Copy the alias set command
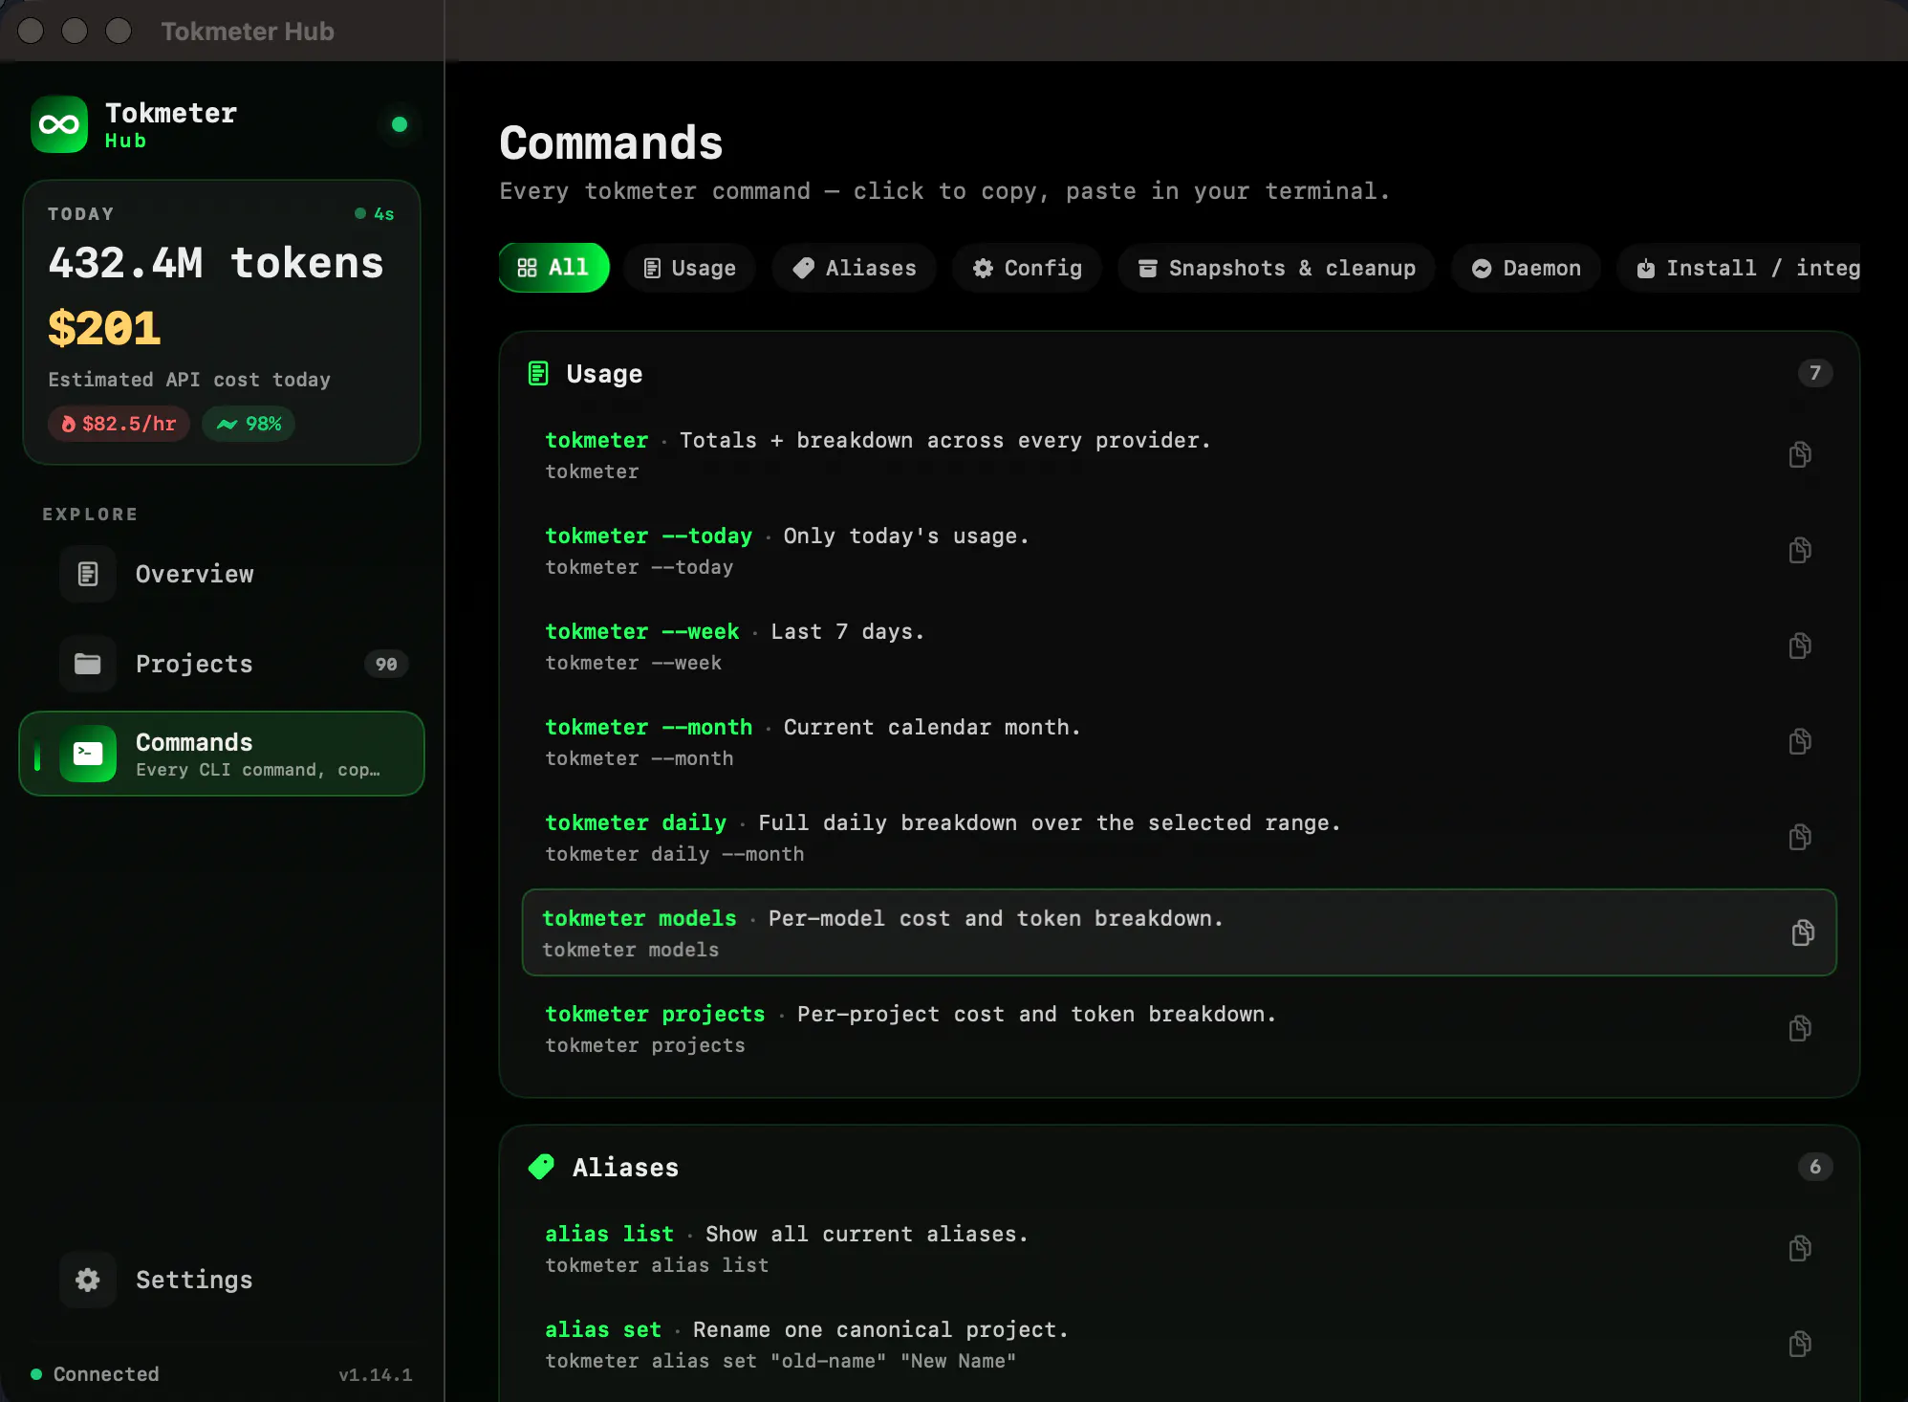 [1800, 1344]
